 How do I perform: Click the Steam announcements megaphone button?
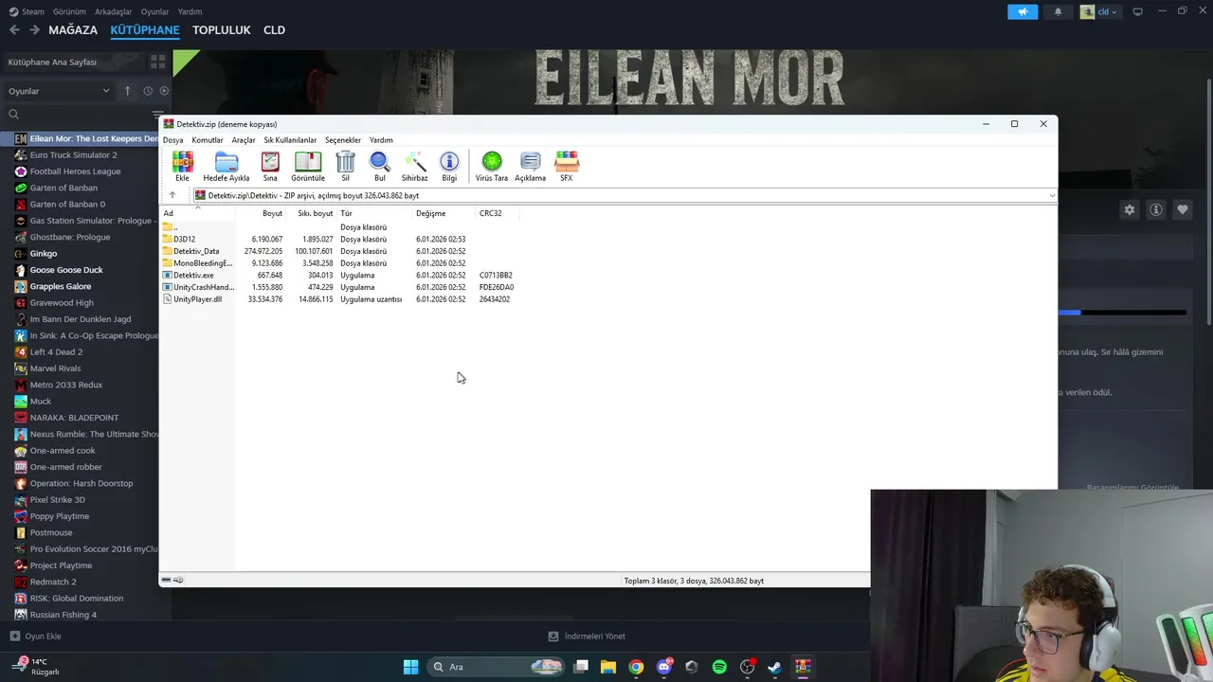coord(1023,11)
